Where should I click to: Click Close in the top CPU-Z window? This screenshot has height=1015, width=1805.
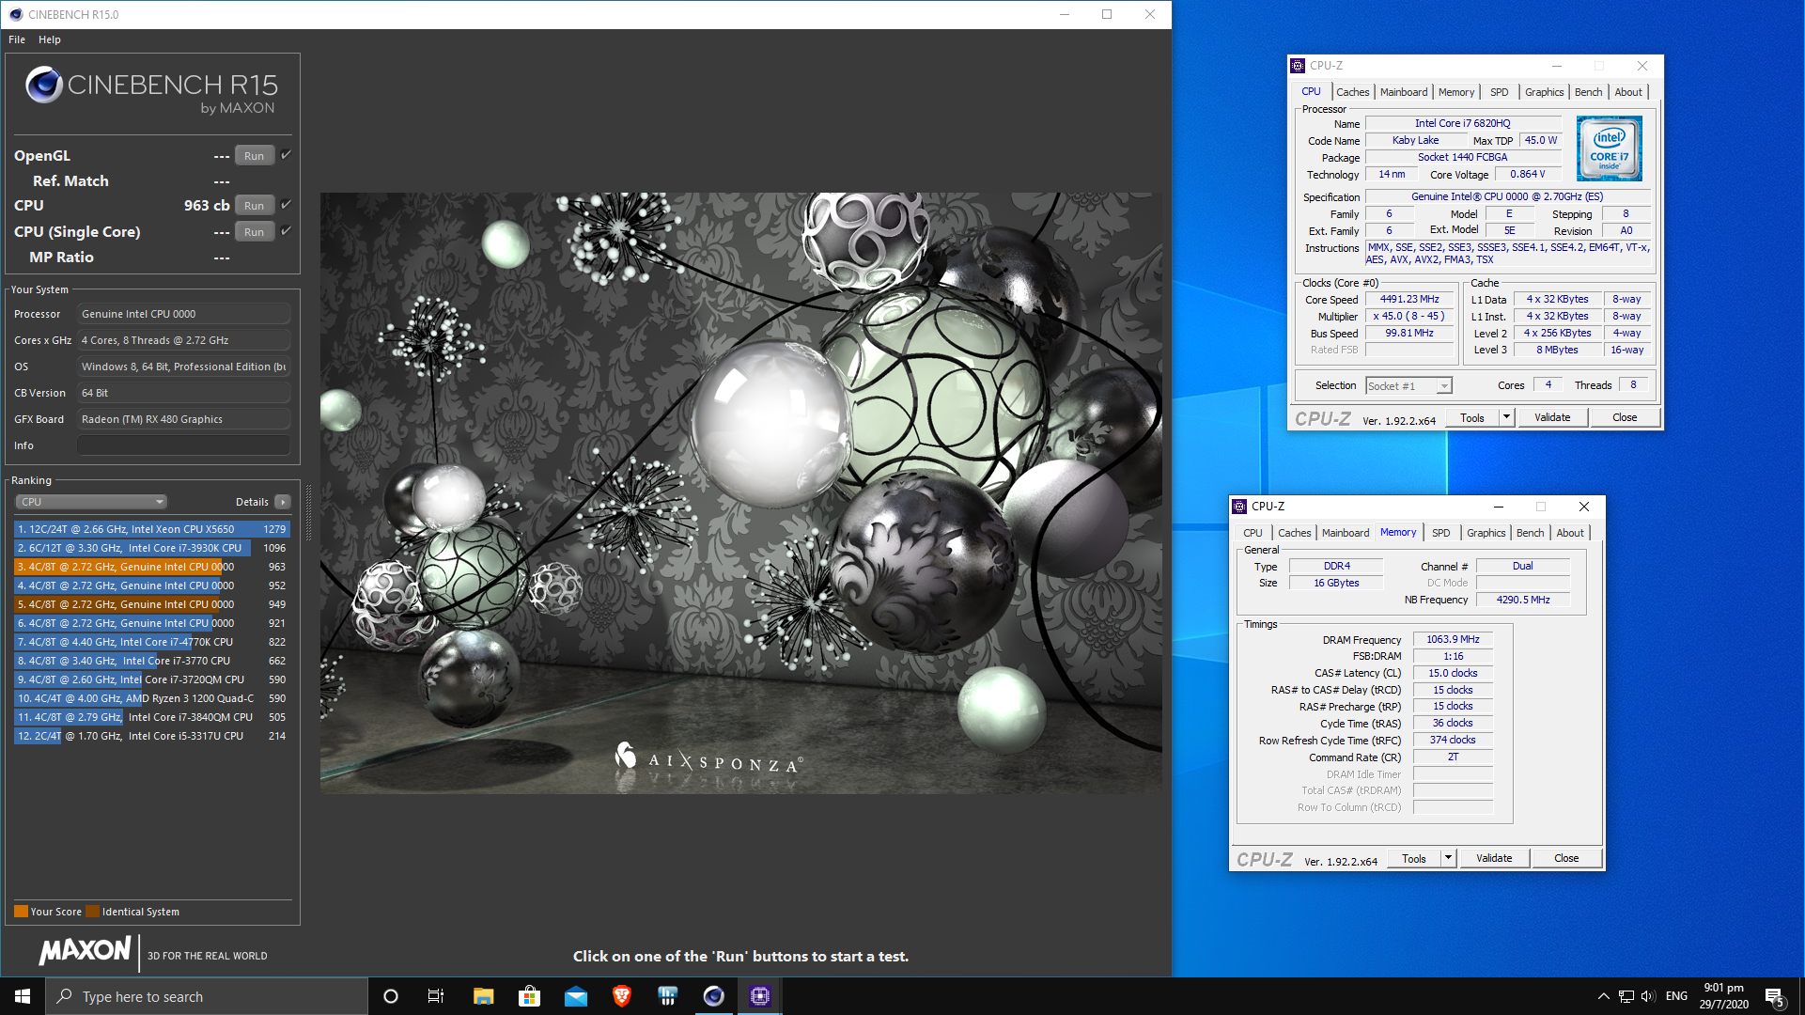1625,417
